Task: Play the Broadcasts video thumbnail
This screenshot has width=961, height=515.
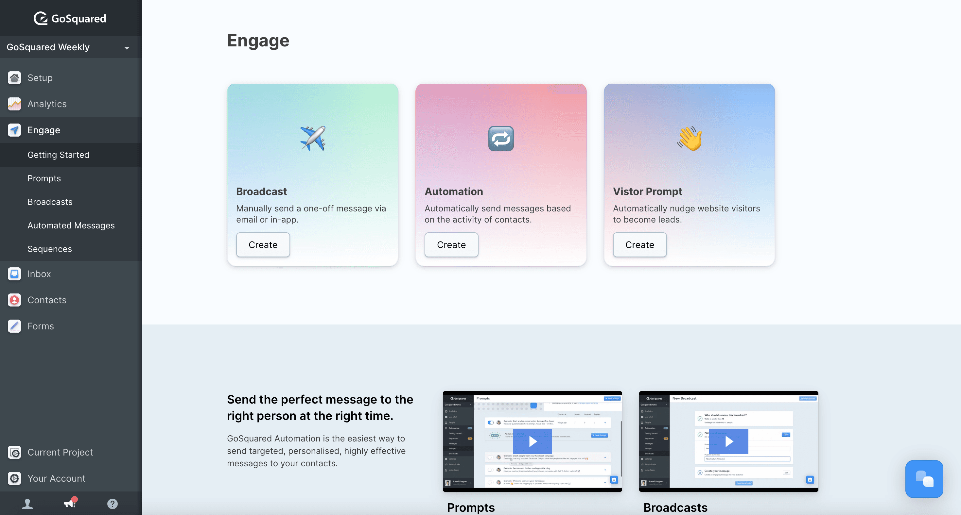Action: click(728, 441)
